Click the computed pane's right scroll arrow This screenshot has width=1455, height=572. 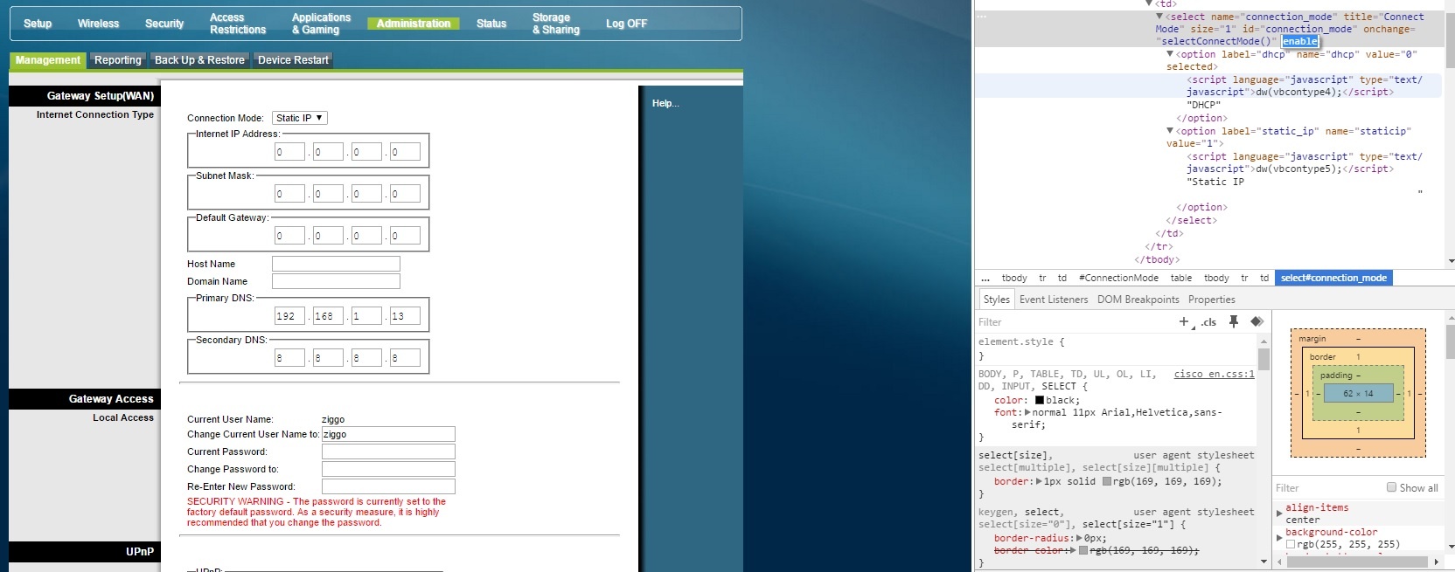coord(1436,562)
